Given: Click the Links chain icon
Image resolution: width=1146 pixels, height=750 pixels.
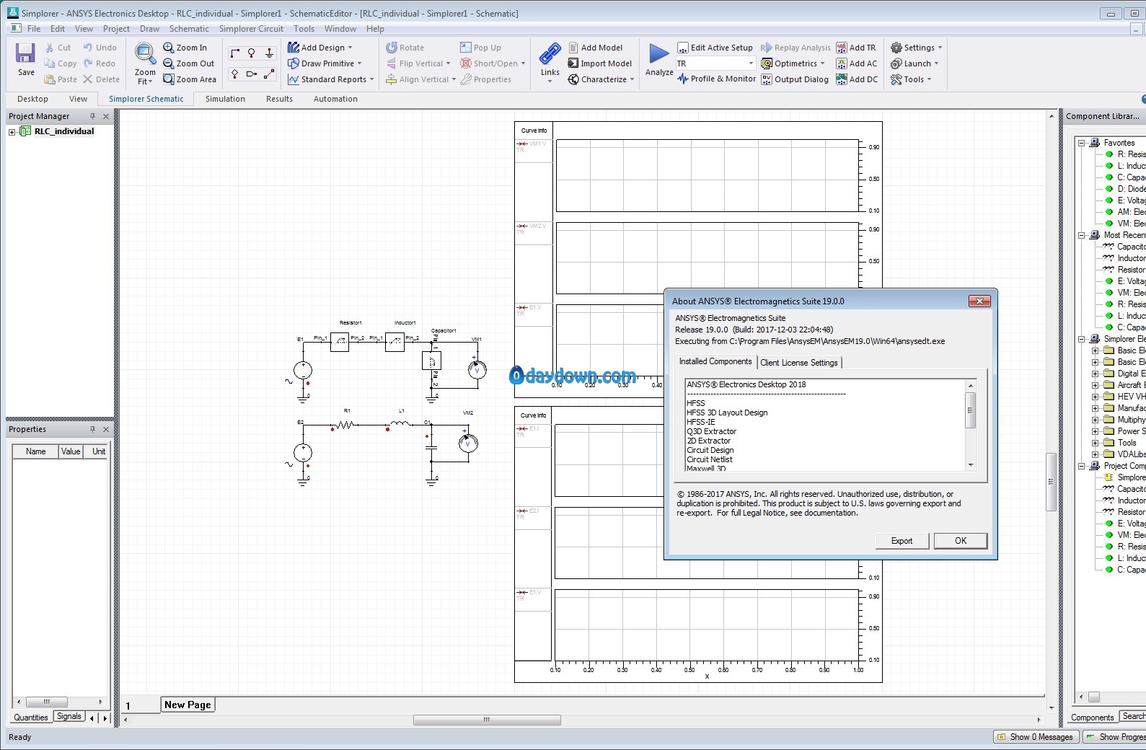Looking at the screenshot, I should (x=550, y=54).
